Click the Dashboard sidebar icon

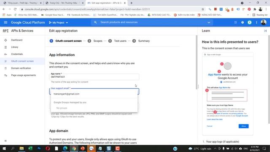5,40
